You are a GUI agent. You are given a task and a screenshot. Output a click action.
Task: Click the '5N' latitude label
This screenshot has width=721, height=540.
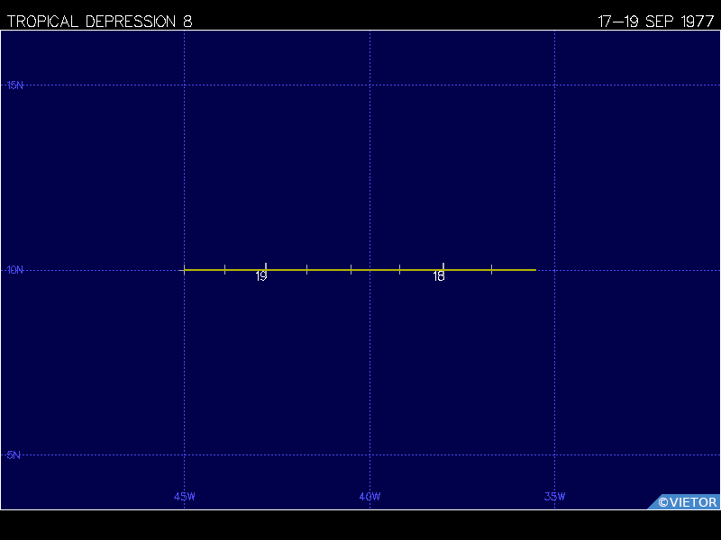[x=14, y=454]
